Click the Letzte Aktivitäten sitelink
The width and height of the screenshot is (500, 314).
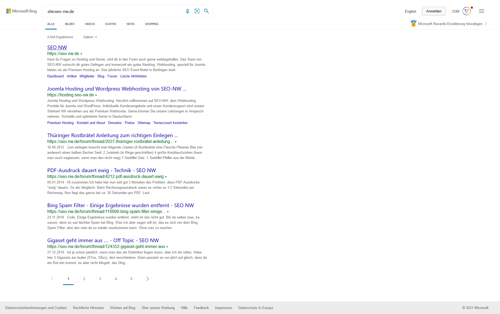point(133,76)
